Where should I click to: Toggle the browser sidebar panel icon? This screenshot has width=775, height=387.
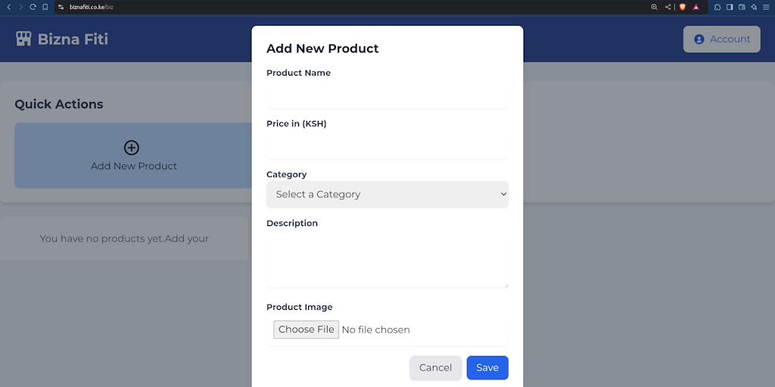tap(730, 7)
